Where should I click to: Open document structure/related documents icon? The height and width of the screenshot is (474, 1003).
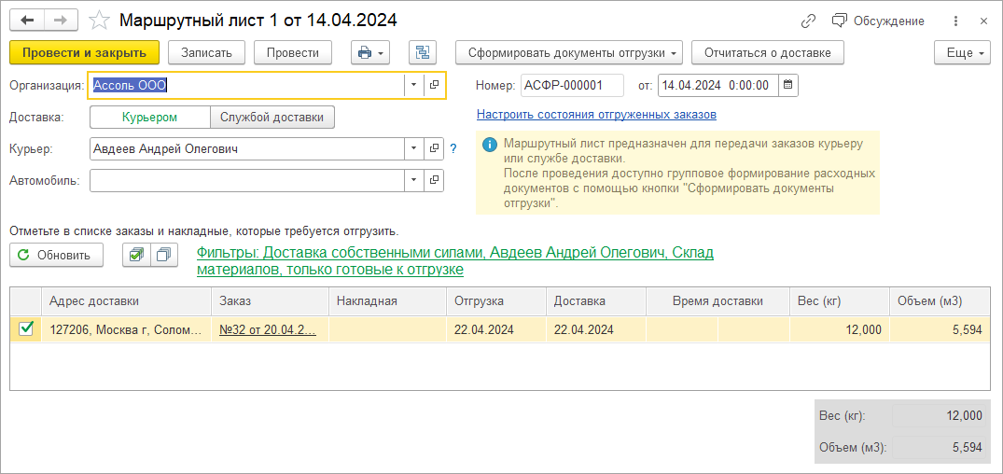423,53
